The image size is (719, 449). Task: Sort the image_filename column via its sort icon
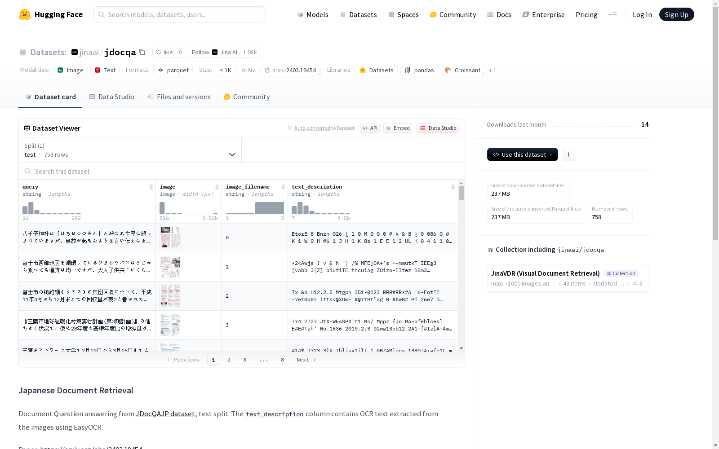tap(283, 187)
